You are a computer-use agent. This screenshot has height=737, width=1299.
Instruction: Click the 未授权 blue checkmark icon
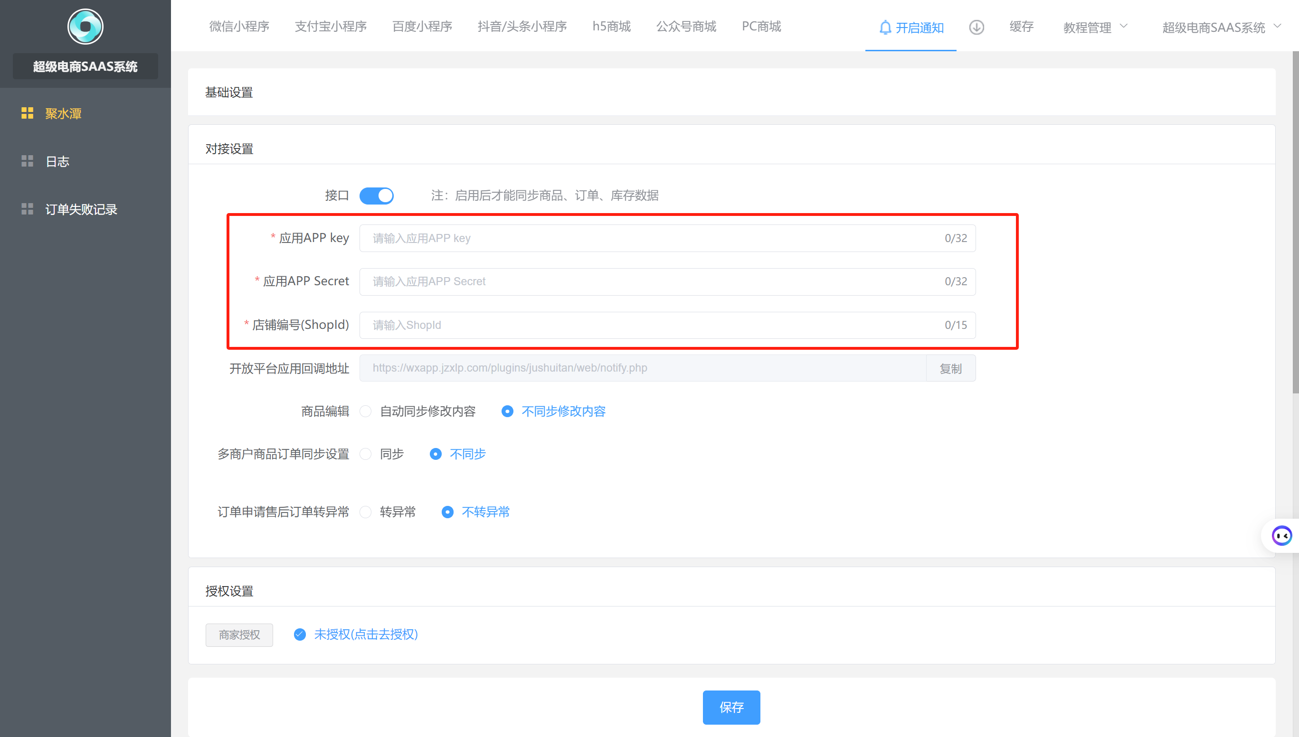[x=300, y=634]
